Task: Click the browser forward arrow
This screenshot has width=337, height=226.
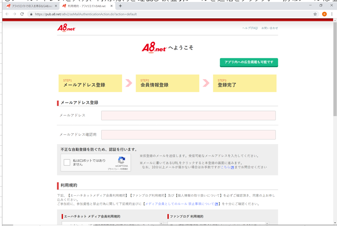Action: (15, 14)
